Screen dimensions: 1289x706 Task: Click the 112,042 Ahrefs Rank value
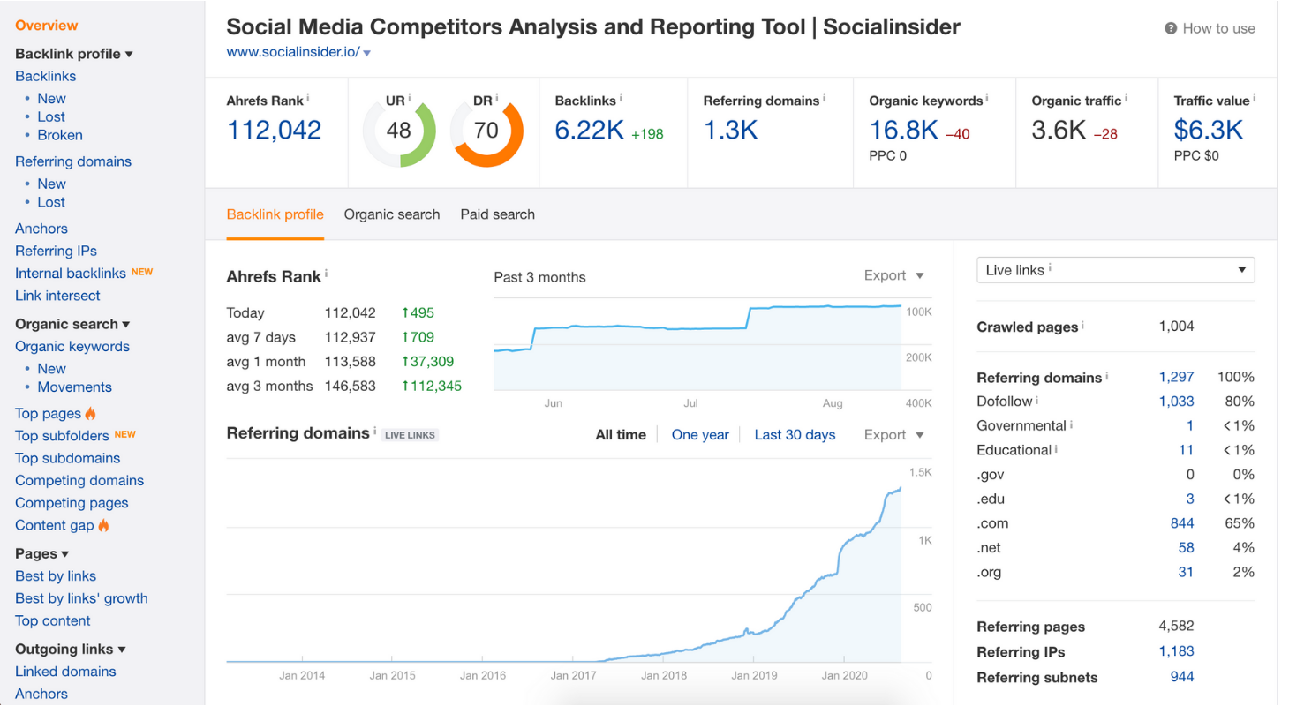tap(275, 130)
